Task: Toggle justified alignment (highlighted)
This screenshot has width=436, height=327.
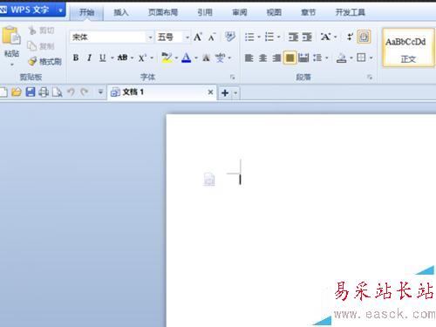Action: 290,58
